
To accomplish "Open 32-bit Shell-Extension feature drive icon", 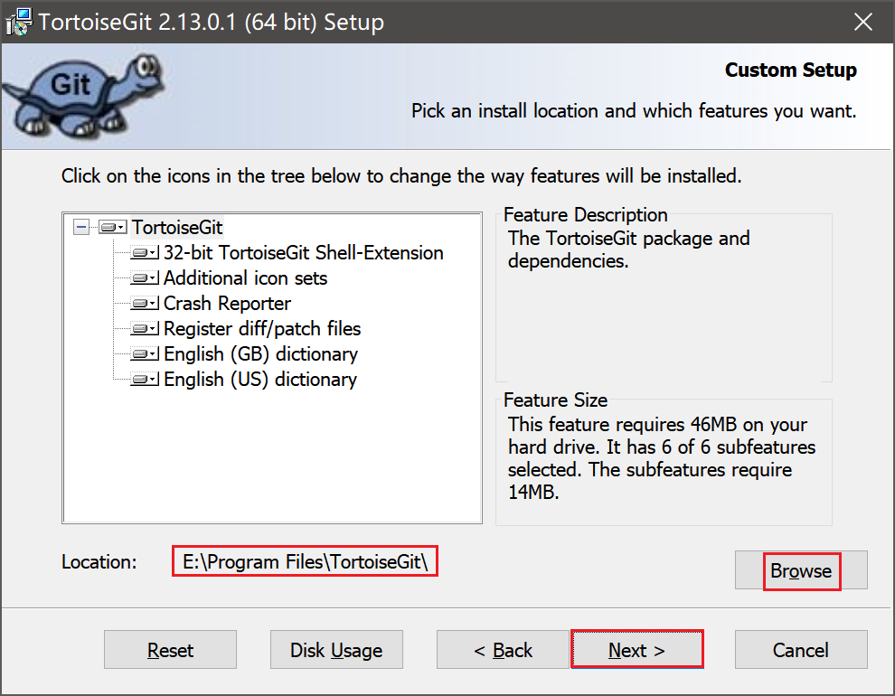I will (145, 253).
